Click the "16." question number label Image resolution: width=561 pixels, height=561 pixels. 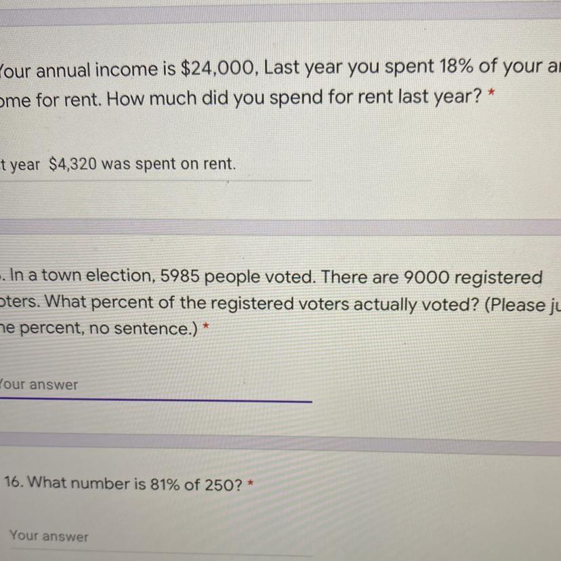(x=15, y=484)
